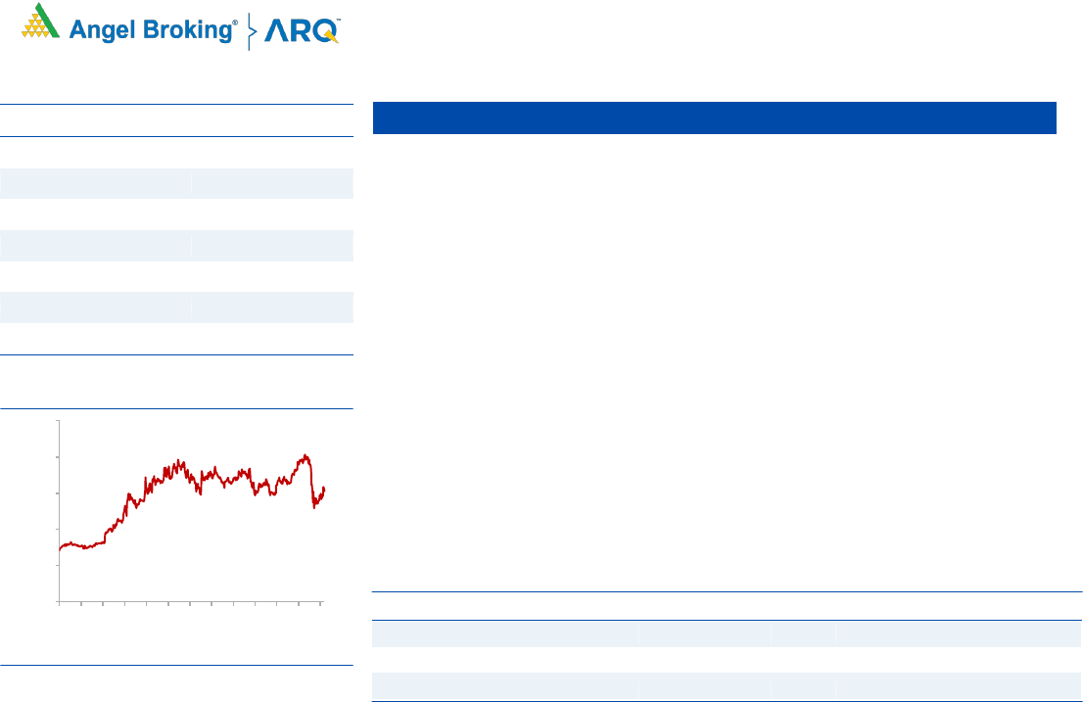
Task: Click the "Angel Broking" wordmark text
Action: (154, 30)
